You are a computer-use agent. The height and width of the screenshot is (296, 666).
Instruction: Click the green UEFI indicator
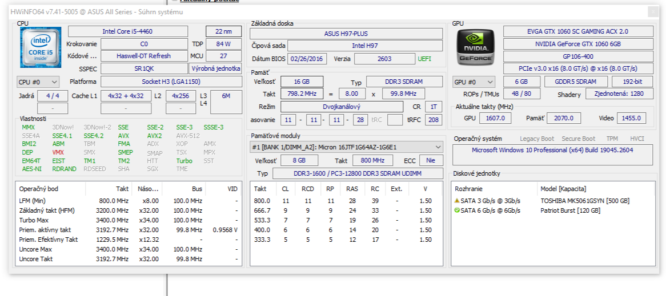tap(424, 59)
